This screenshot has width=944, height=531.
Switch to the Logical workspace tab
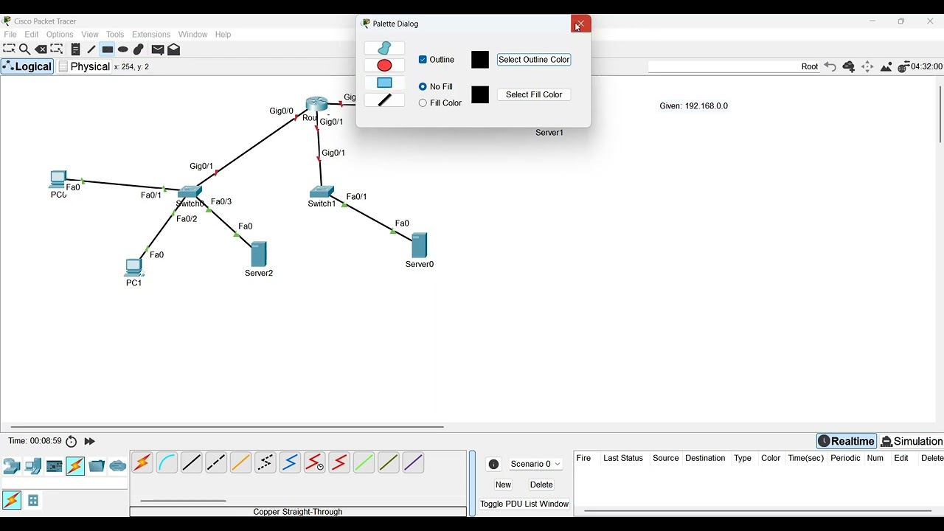pos(27,66)
